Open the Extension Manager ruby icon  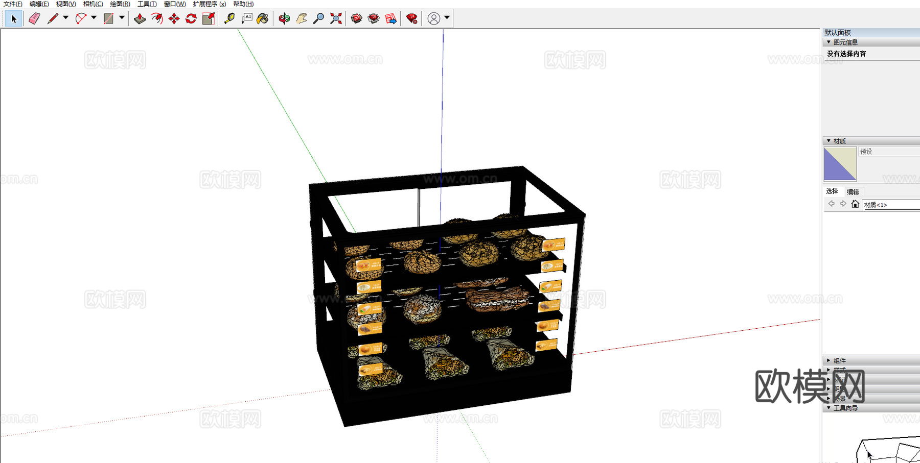click(412, 19)
